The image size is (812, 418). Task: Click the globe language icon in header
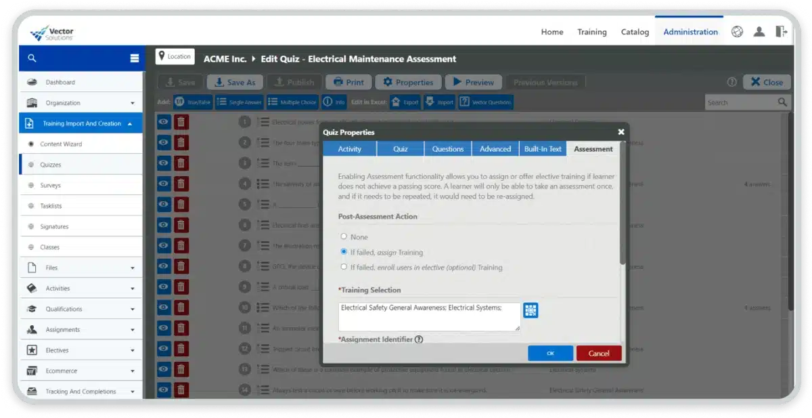coord(737,32)
